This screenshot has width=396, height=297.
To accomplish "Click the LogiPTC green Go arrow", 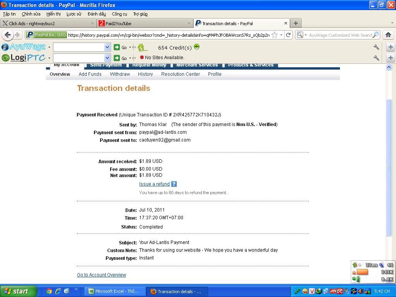I will click(x=117, y=58).
